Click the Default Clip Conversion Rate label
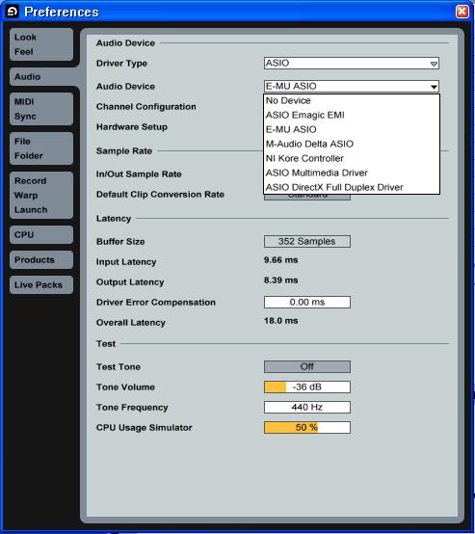The height and width of the screenshot is (534, 475). tap(160, 195)
